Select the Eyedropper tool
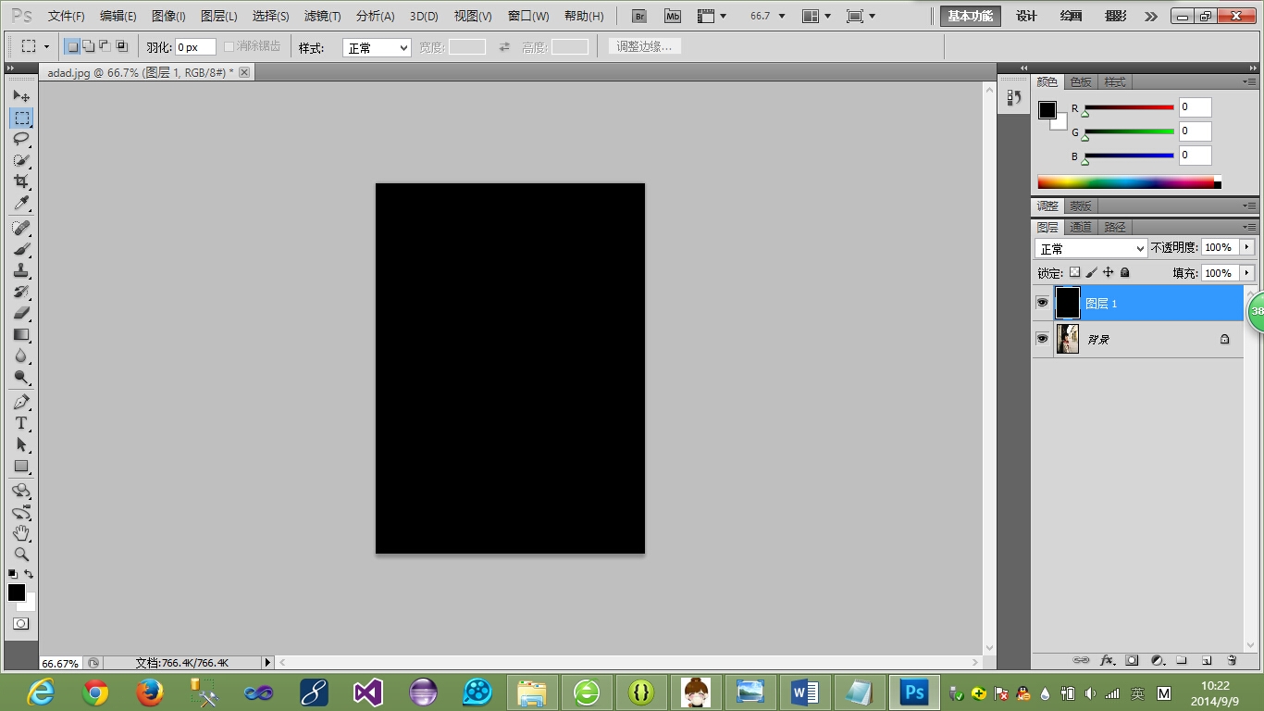Image resolution: width=1264 pixels, height=711 pixels. point(21,203)
